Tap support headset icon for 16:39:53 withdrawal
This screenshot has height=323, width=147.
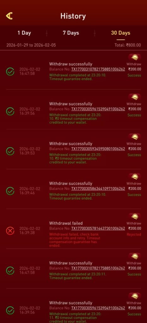(135, 137)
